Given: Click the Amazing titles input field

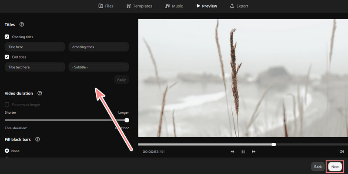Looking at the screenshot, I should click(99, 47).
